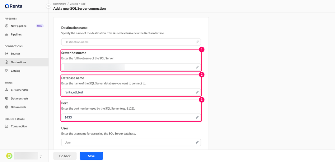The width and height of the screenshot is (336, 162).
Task: Click the 'Add a new SQL Server connection' heading
Action: [x=80, y=9]
